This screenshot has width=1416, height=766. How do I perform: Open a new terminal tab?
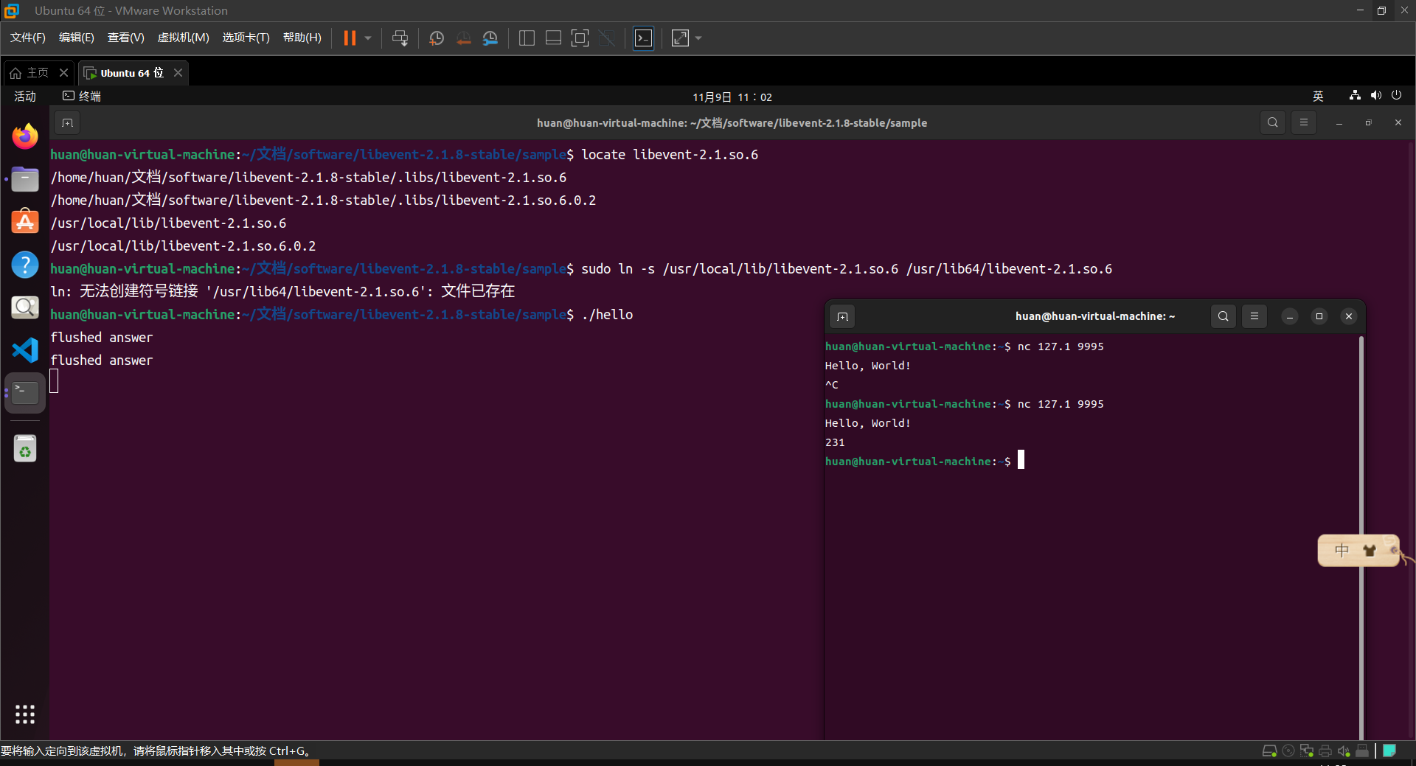tap(67, 122)
